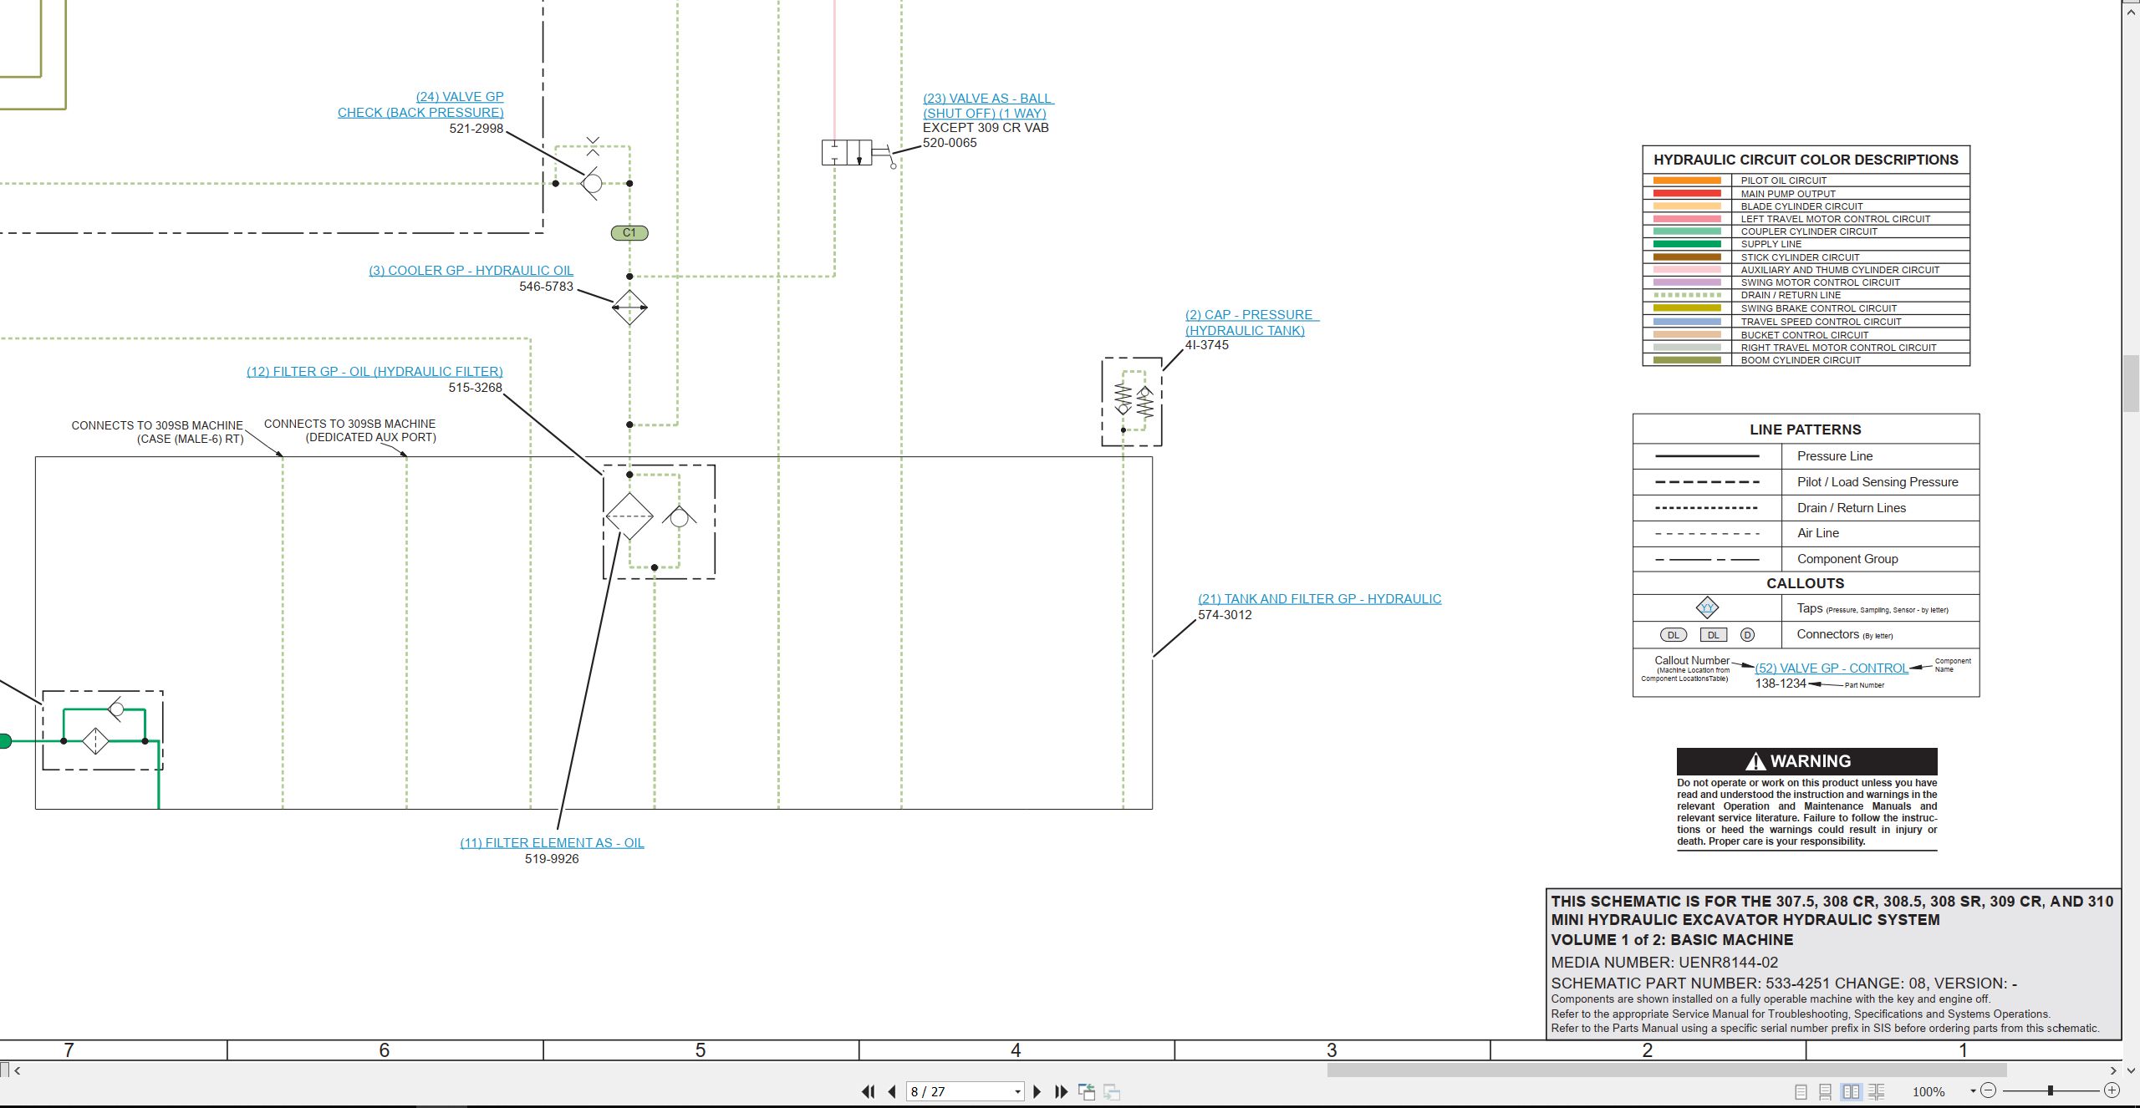
Task: Jump to the last page
Action: click(1062, 1091)
